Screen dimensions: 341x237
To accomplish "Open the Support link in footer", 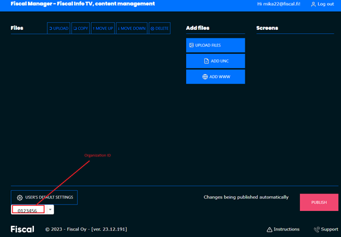I will click(x=326, y=229).
